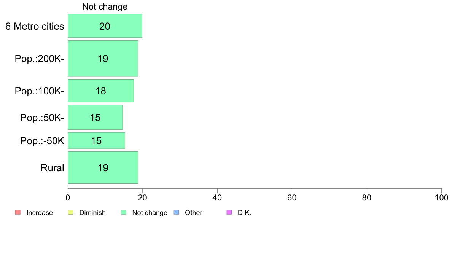Click the 'D.K.' legend text
This screenshot has height=280, width=452.
(x=245, y=213)
